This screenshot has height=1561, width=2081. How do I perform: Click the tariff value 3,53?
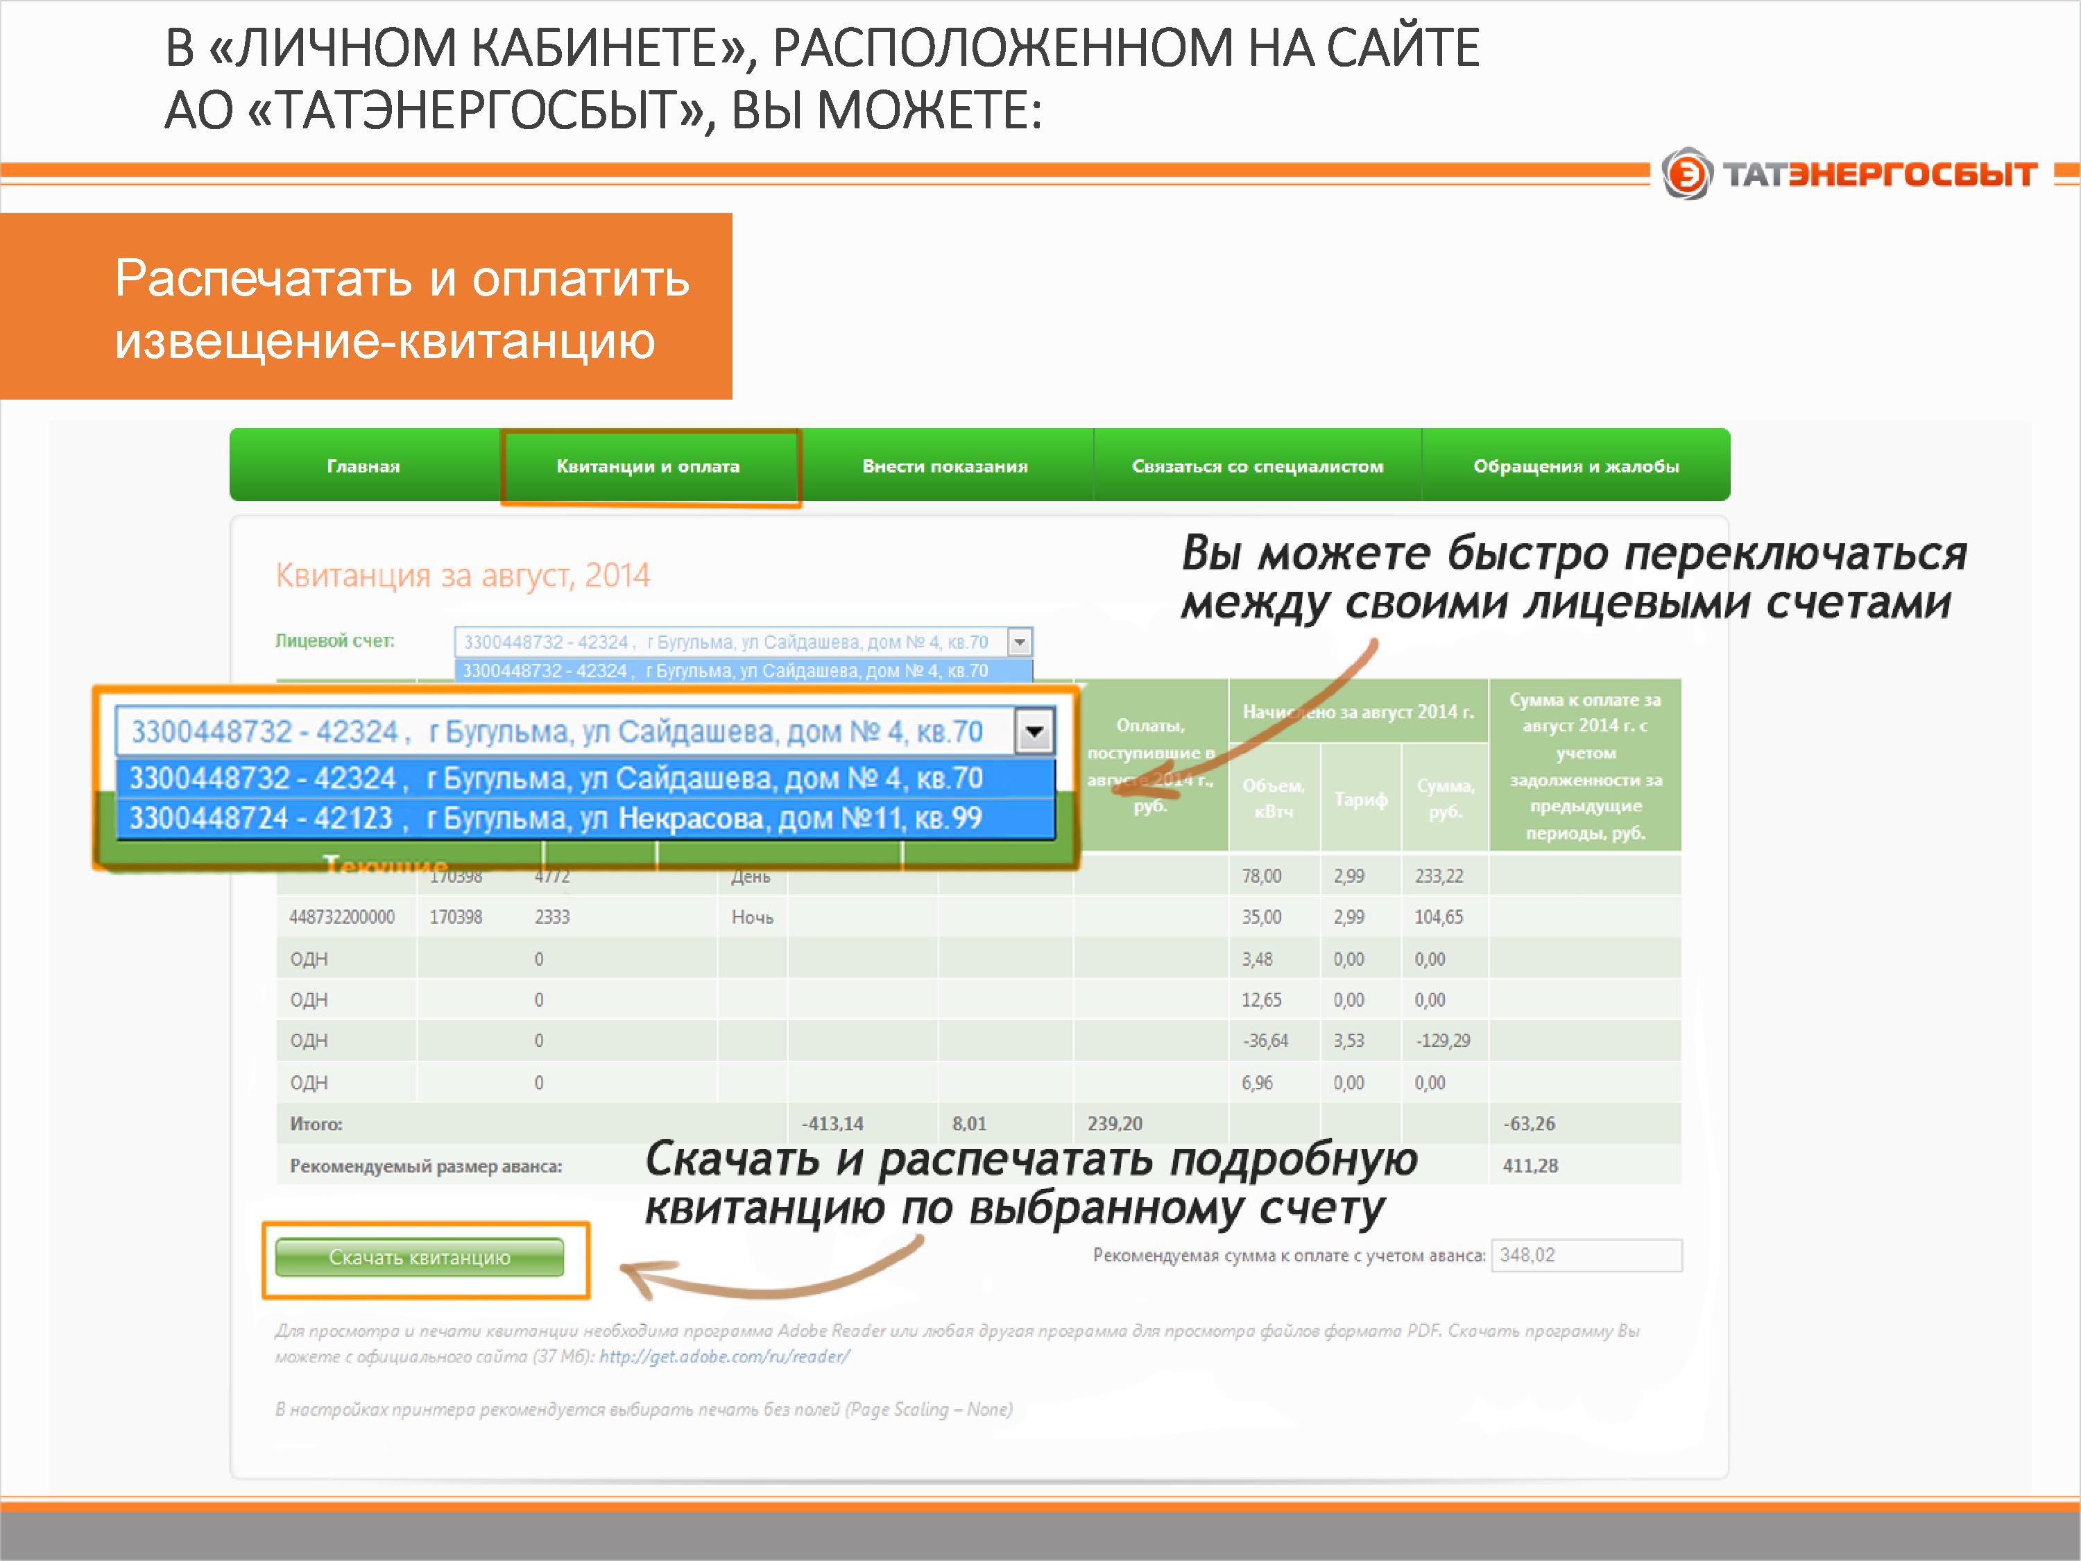pyautogui.click(x=1348, y=1041)
